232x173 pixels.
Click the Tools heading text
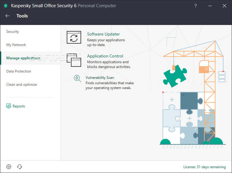22,16
